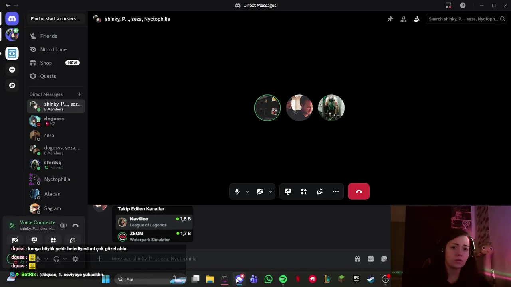Open Epic Games from taskbar
The width and height of the screenshot is (511, 287).
pyautogui.click(x=356, y=279)
